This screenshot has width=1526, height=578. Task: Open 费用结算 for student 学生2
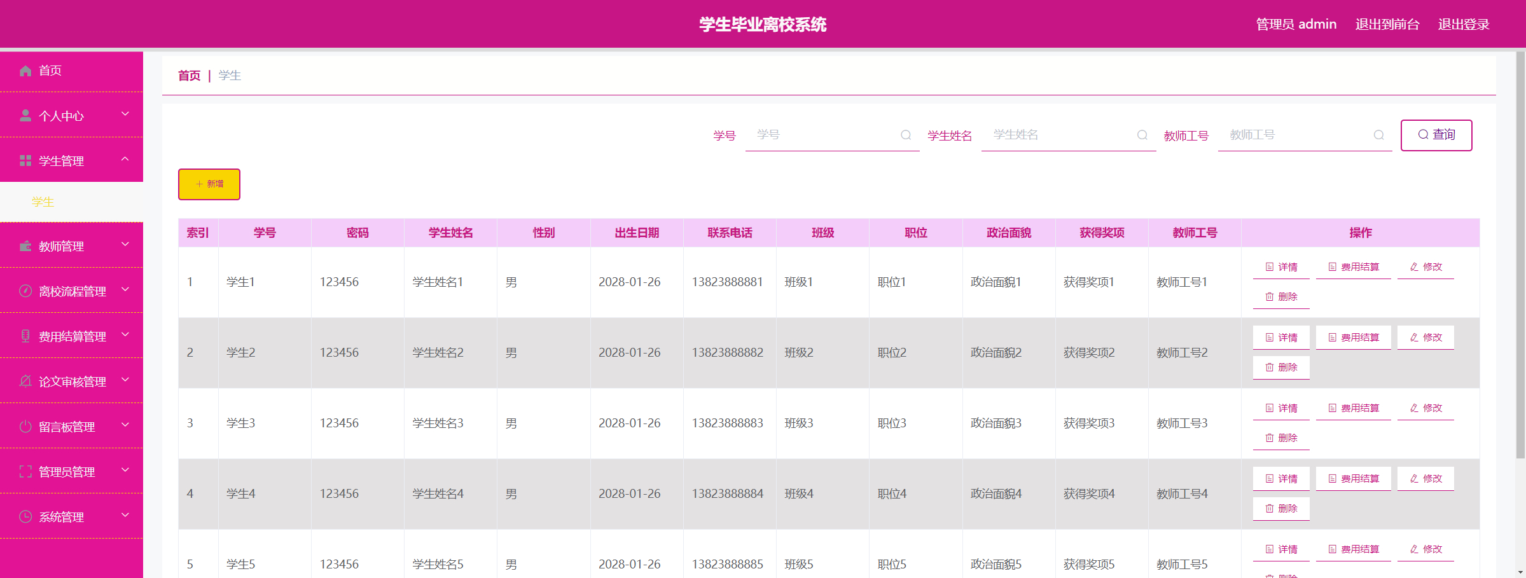pos(1354,338)
